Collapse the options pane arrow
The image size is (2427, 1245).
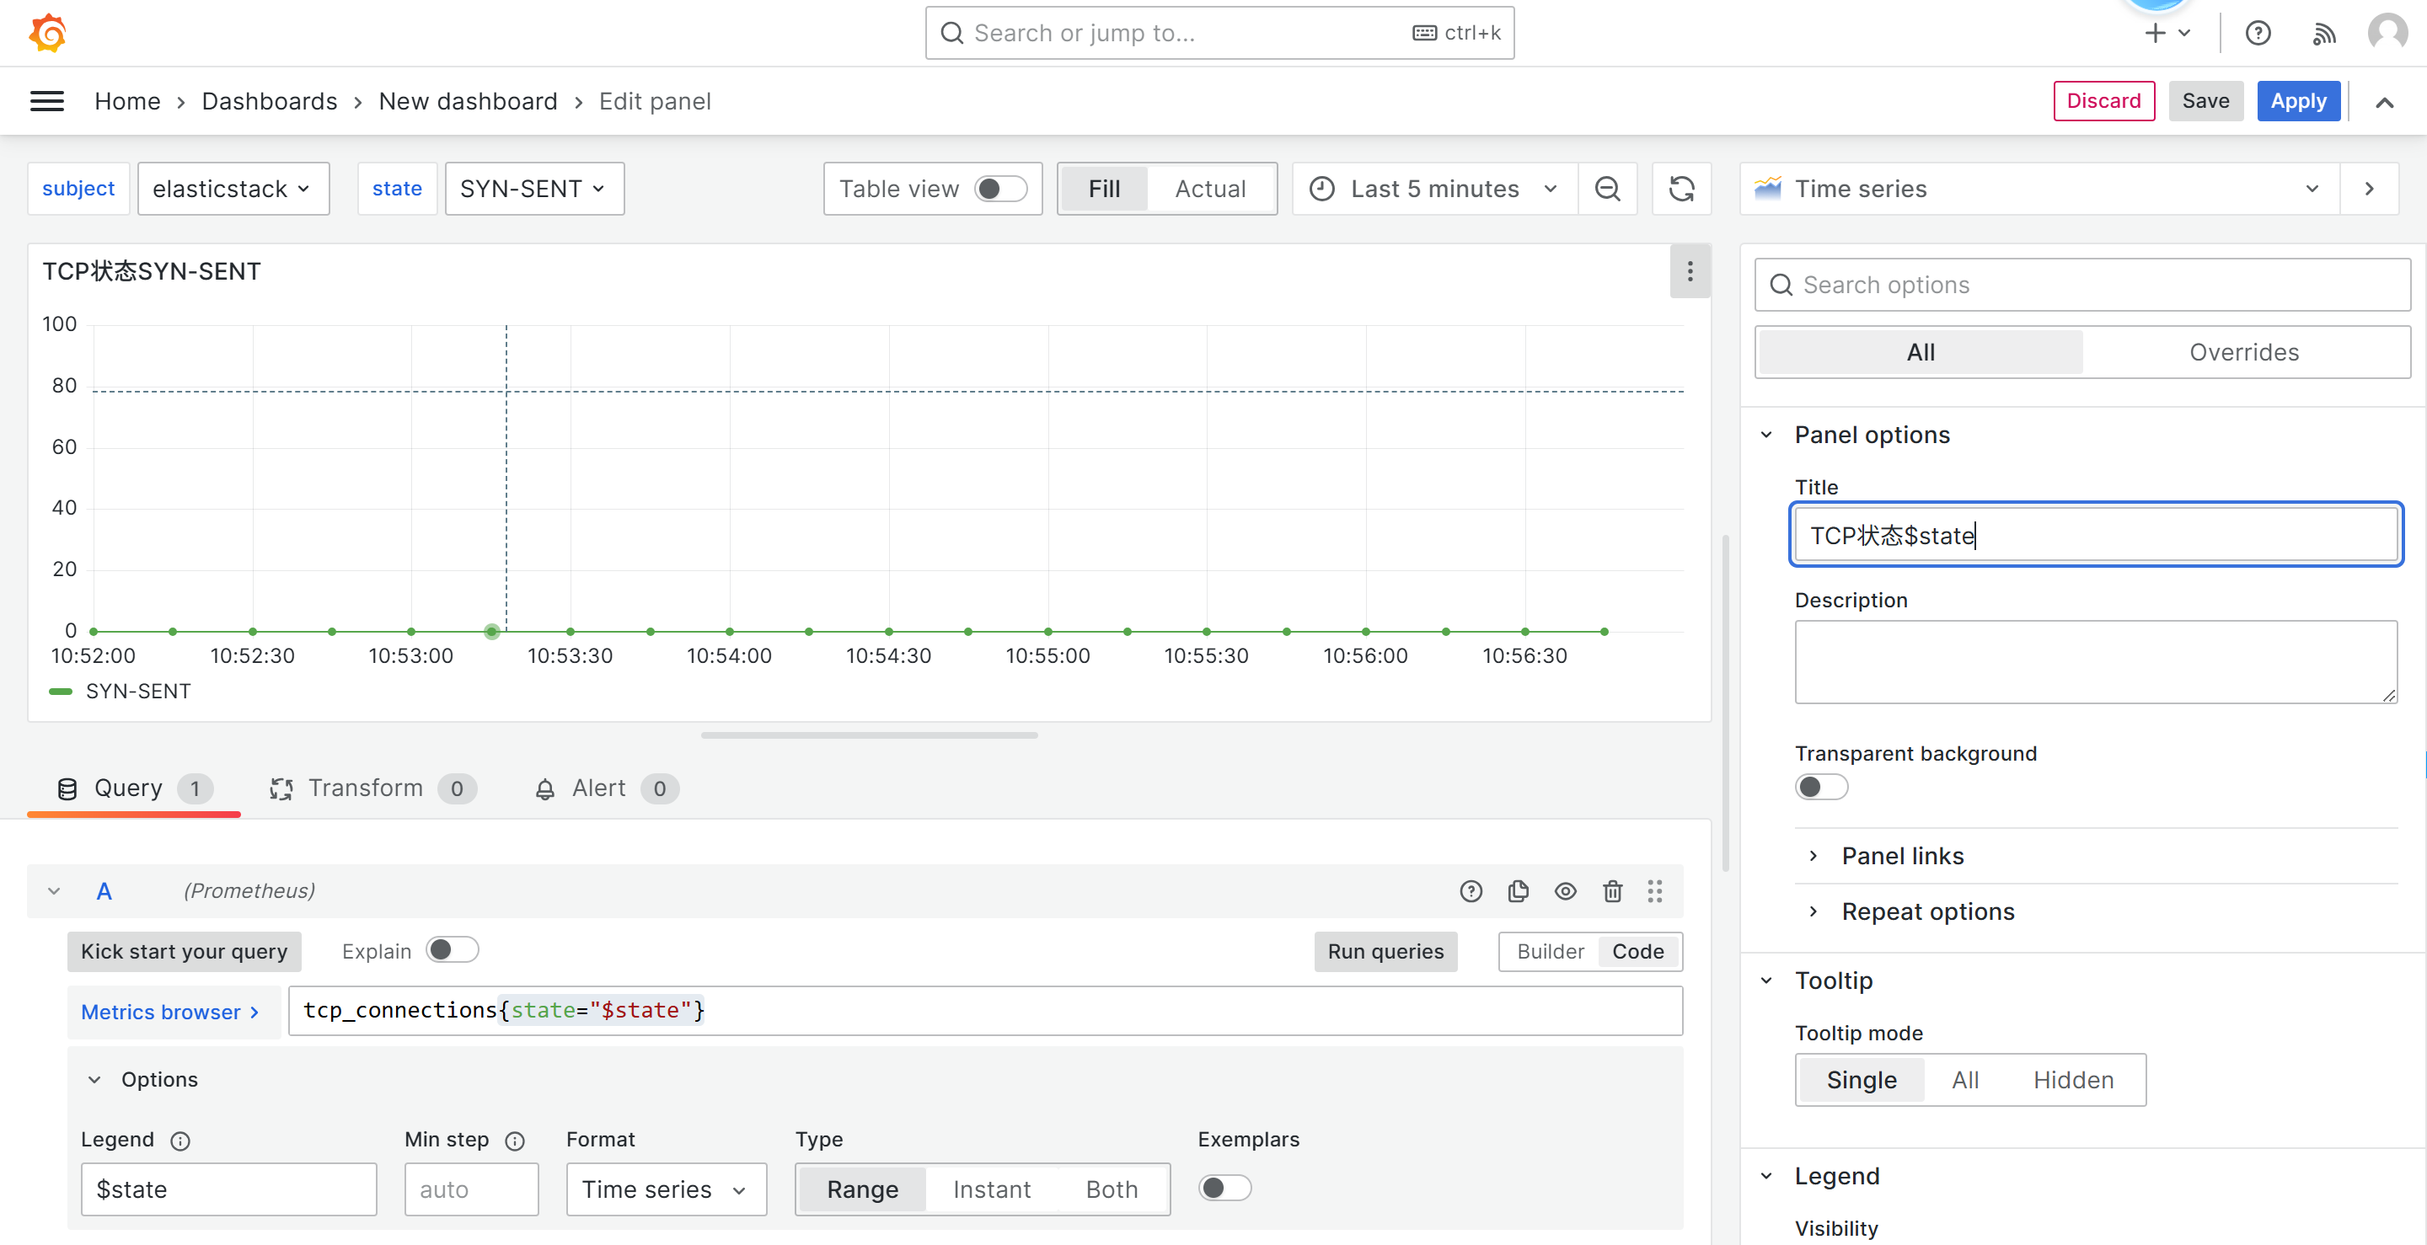click(x=2370, y=189)
